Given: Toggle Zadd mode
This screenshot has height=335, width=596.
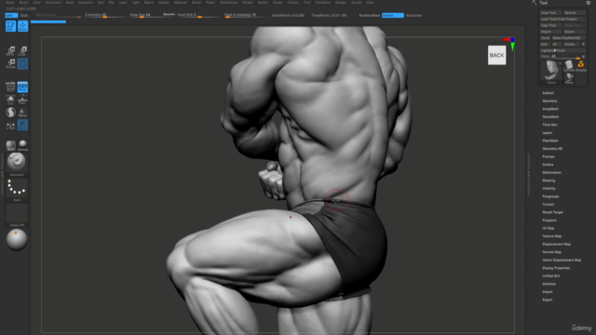Looking at the screenshot, I should 11,15.
